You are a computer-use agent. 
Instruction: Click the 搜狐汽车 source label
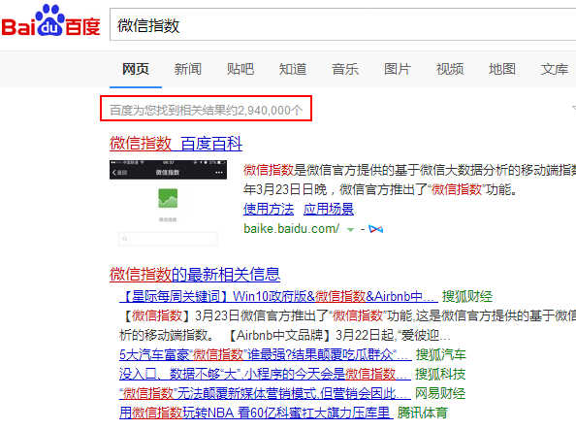coord(441,354)
